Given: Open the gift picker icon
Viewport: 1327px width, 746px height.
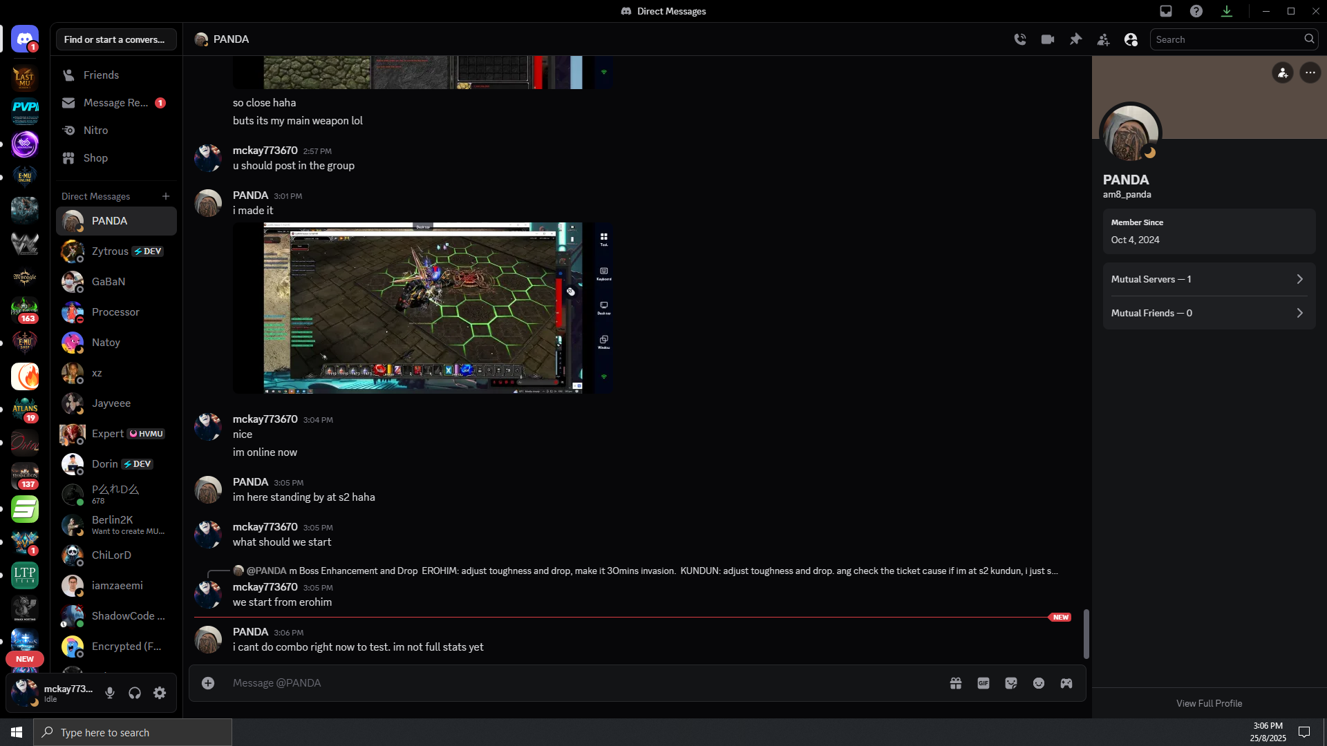Looking at the screenshot, I should pyautogui.click(x=956, y=683).
